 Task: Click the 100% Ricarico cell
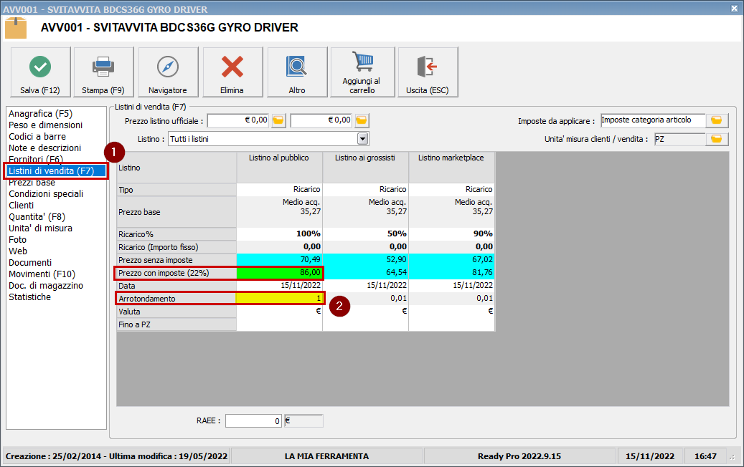(x=280, y=234)
